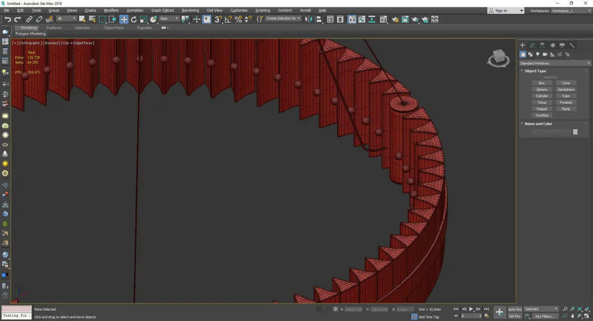Switch to the Freeform ribbon tab
593x321 pixels.
pyautogui.click(x=54, y=28)
